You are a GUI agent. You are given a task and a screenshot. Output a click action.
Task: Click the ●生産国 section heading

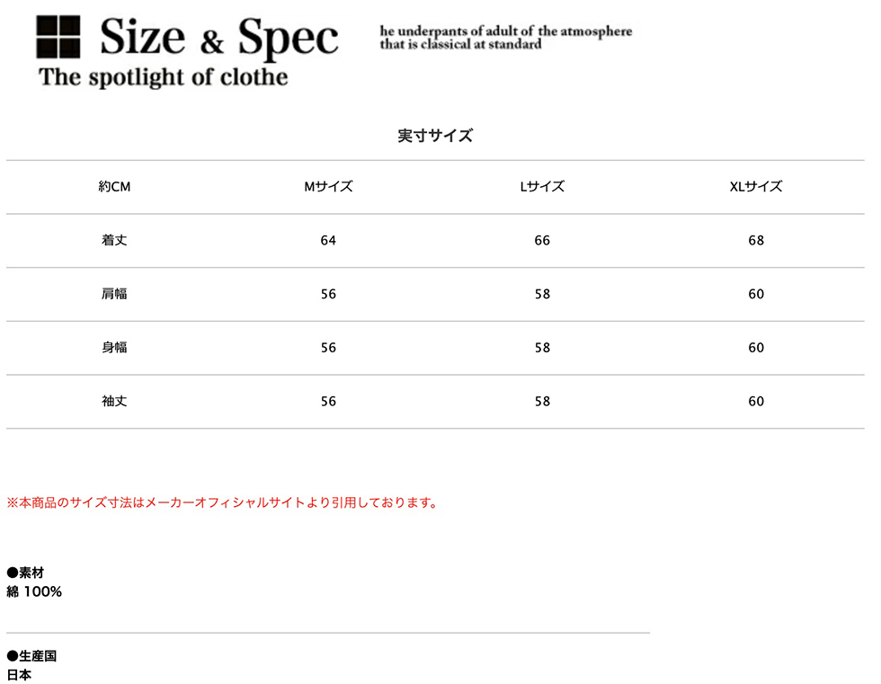[31, 656]
